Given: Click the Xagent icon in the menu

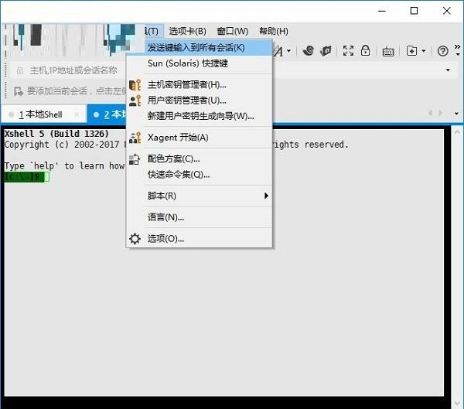Looking at the screenshot, I should [x=135, y=138].
